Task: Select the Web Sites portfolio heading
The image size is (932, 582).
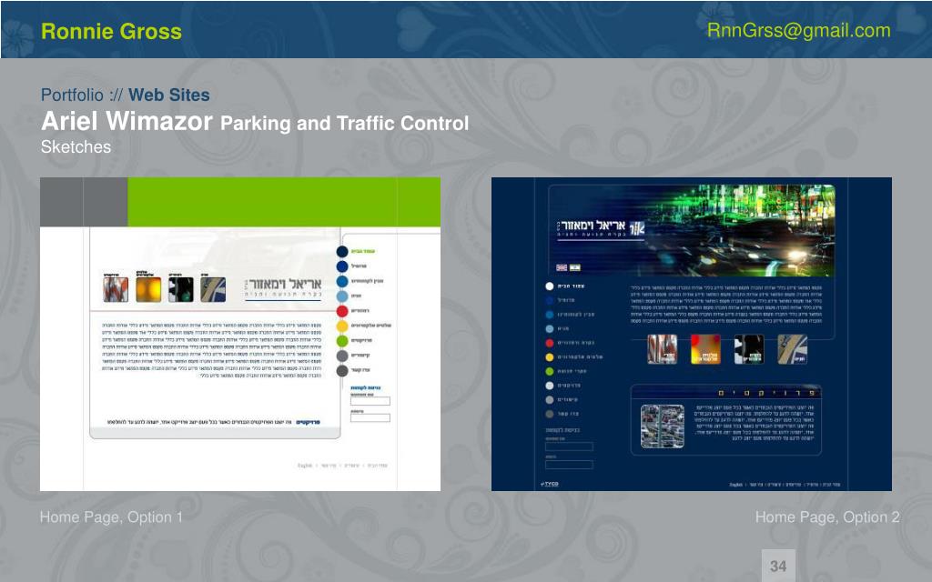Action: click(168, 95)
